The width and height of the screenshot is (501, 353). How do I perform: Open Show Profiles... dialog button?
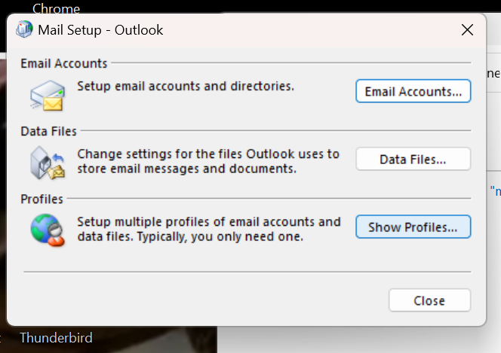click(413, 227)
